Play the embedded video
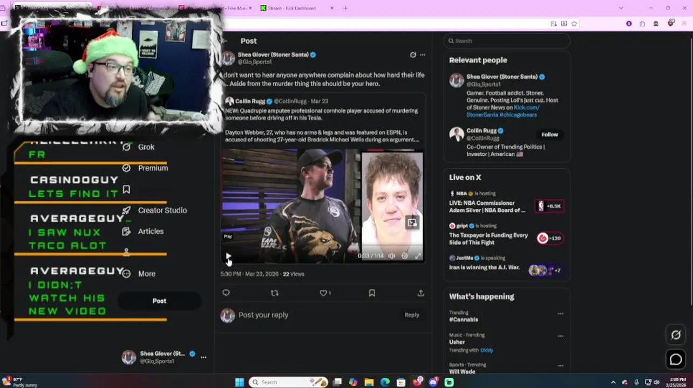 (x=228, y=256)
